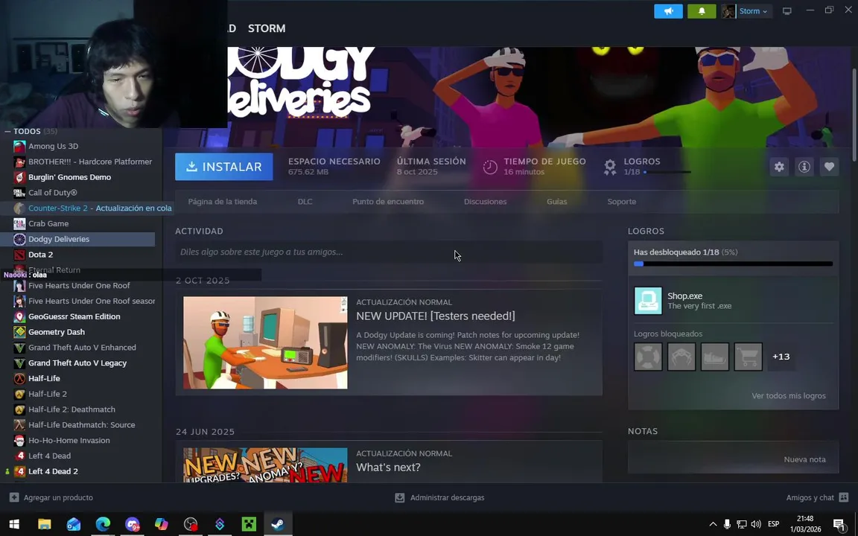
Task: Open the Windows Start menu
Action: [14, 524]
